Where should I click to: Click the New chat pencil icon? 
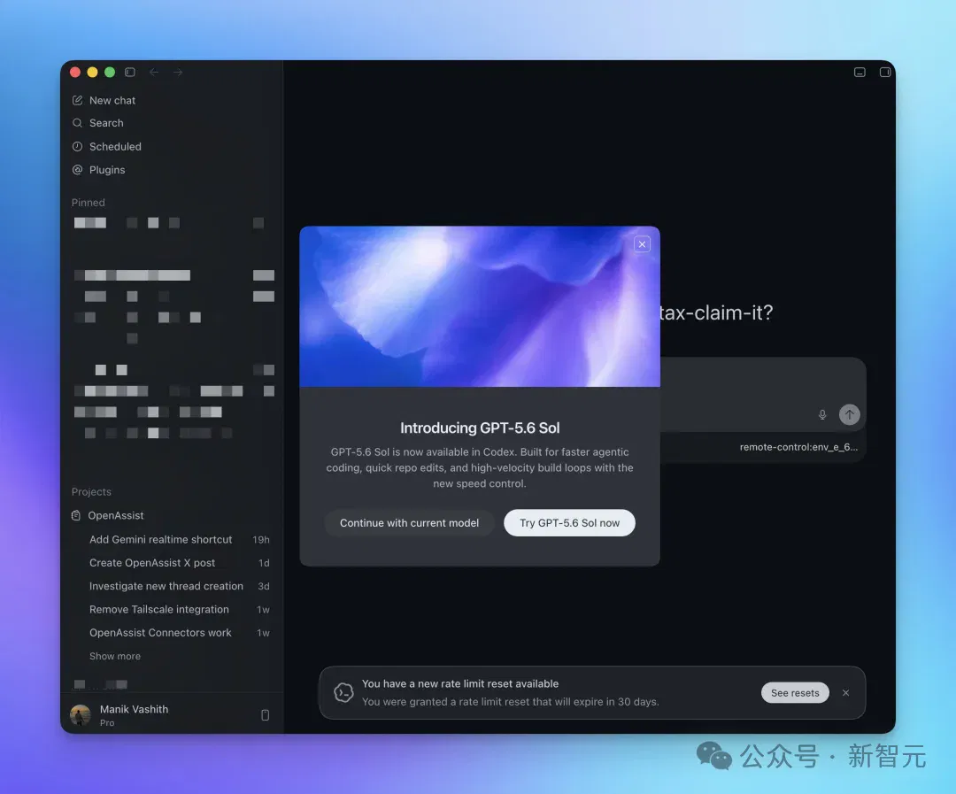click(x=77, y=100)
